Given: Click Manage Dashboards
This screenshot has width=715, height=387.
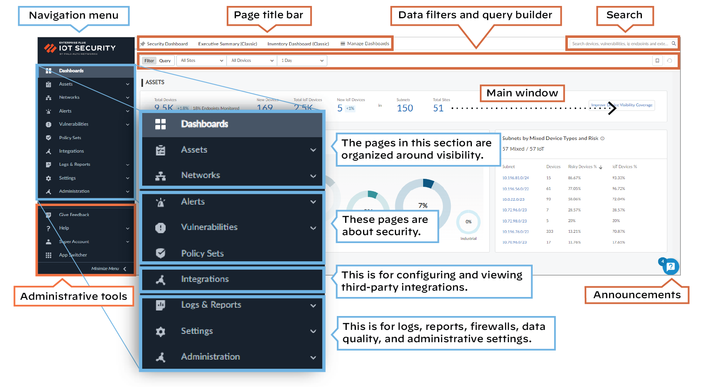Looking at the screenshot, I should [x=365, y=44].
